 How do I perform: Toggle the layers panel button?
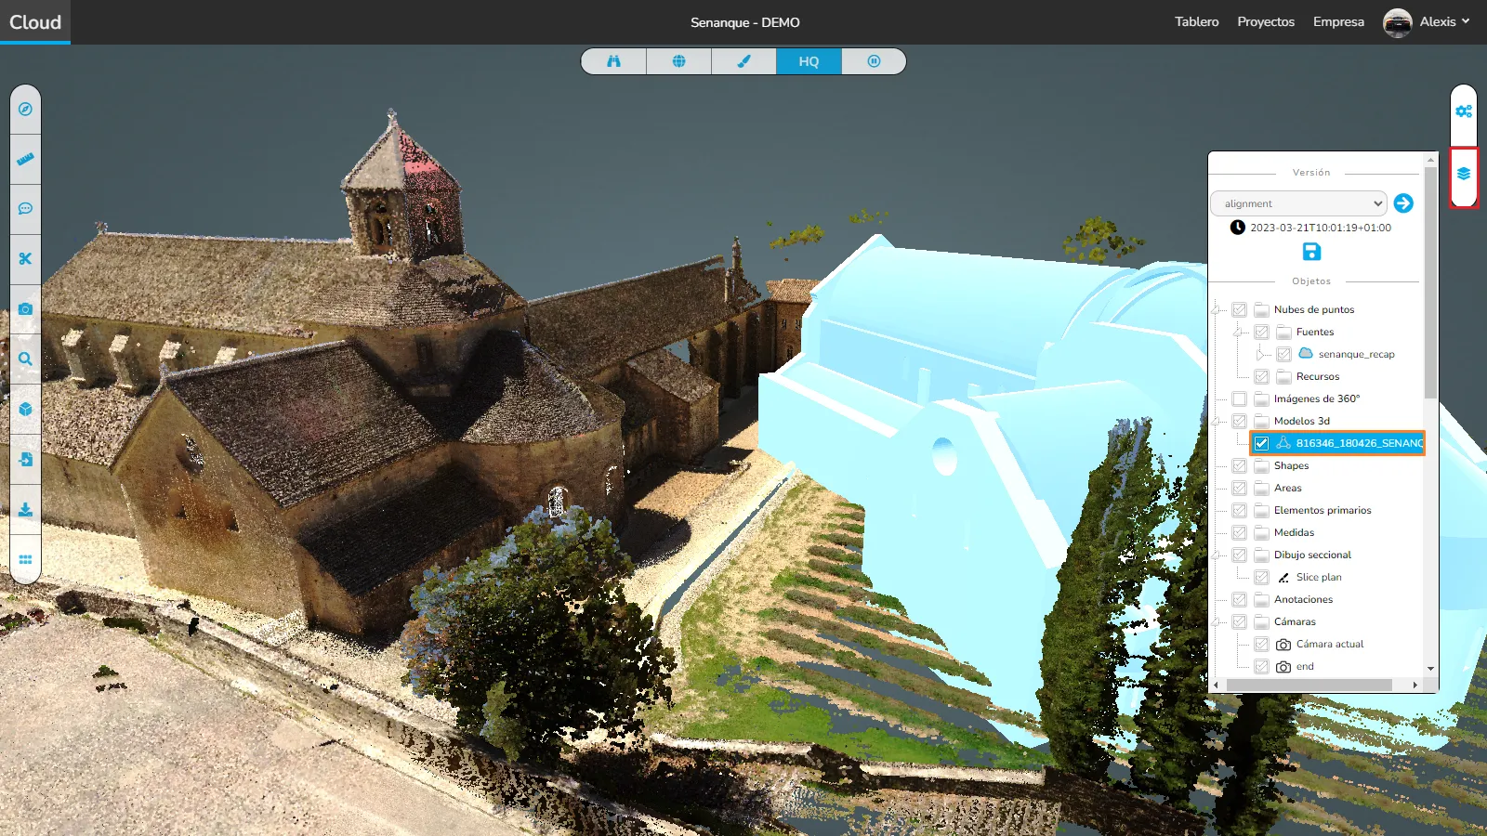pos(1464,174)
